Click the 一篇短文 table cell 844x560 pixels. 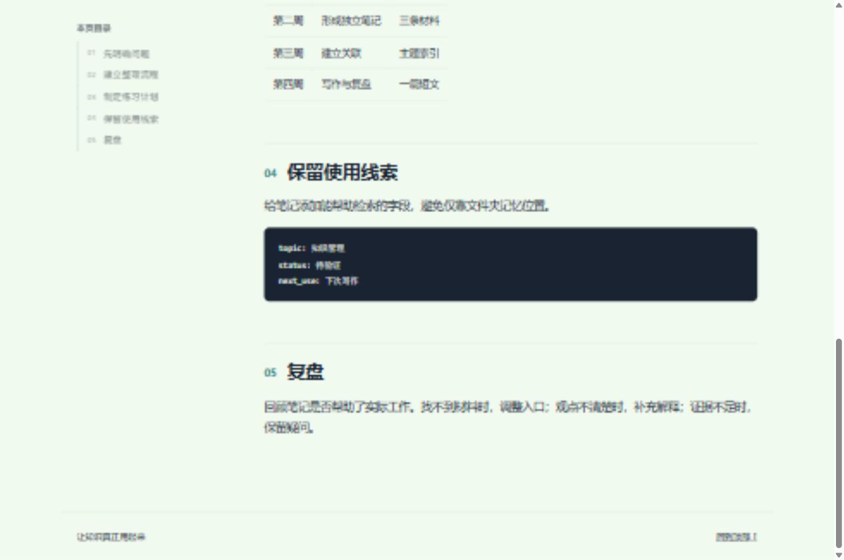(x=419, y=85)
